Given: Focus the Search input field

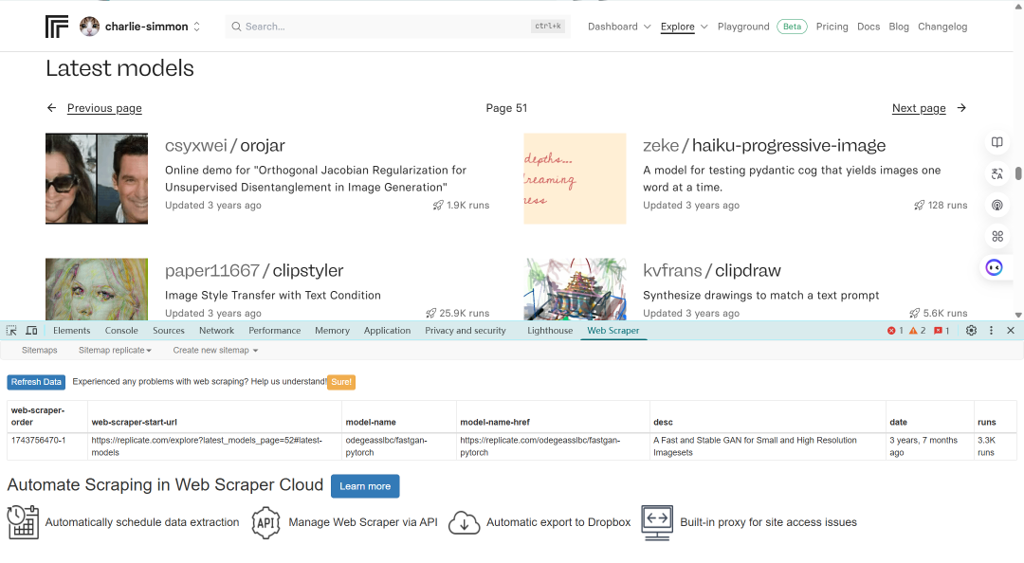Looking at the screenshot, I should coord(397,27).
